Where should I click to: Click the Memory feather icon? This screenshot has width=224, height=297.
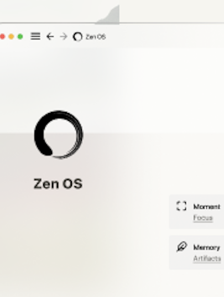coord(182,246)
